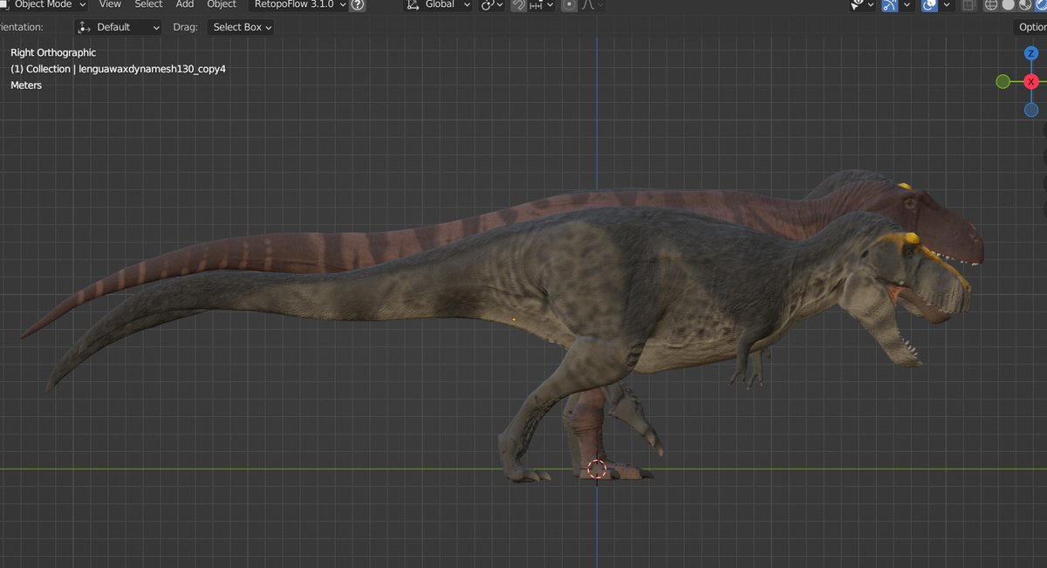The image size is (1047, 568).
Task: Toggle viewport gizmos display button
Action: tap(890, 4)
